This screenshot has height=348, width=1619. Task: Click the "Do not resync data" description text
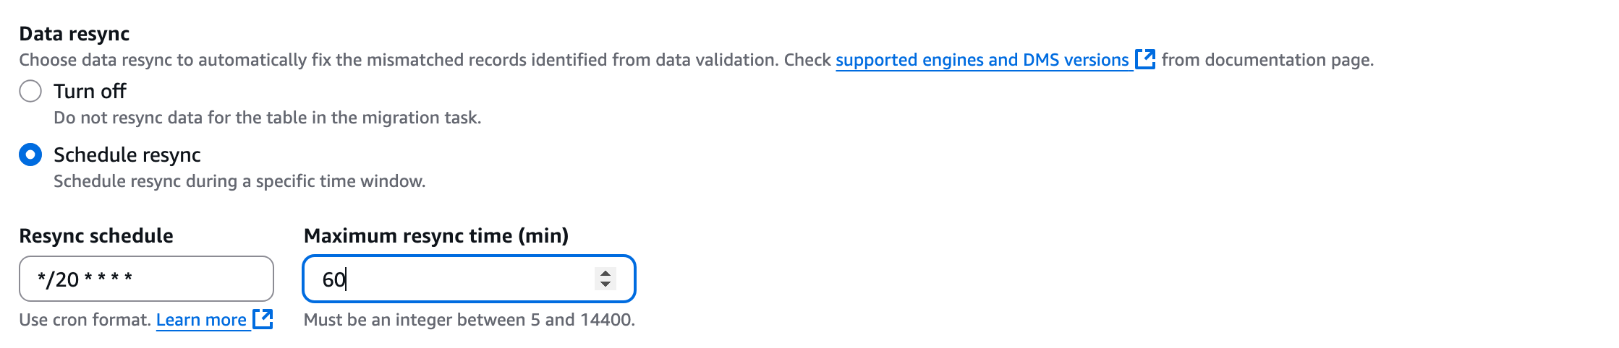(267, 118)
